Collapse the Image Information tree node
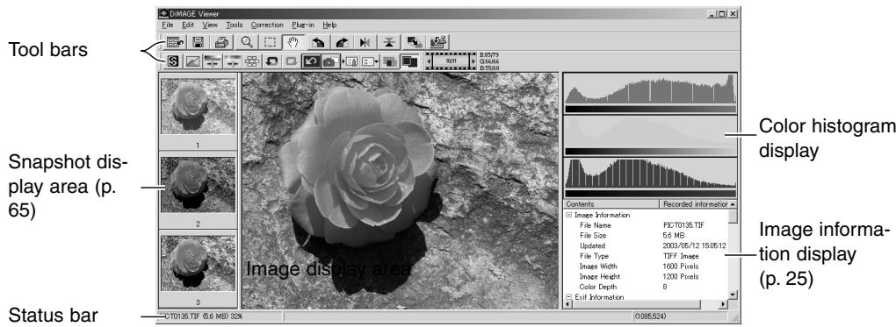 [x=568, y=215]
